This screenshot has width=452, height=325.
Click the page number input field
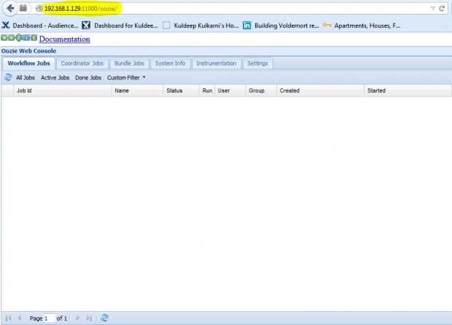click(50, 318)
